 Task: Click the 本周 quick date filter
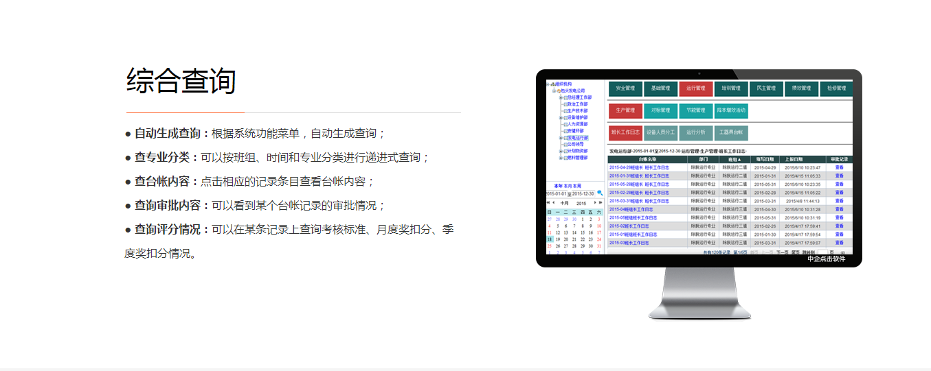tap(577, 186)
